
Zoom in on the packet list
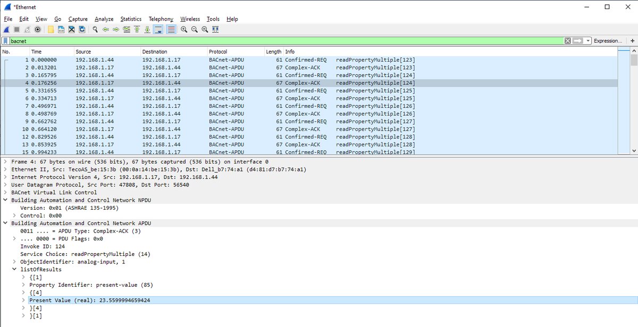pyautogui.click(x=184, y=29)
